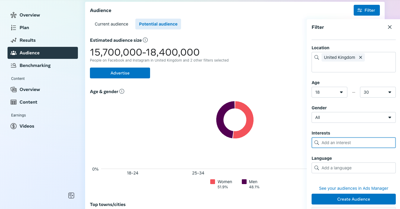This screenshot has width=400, height=209.
Task: Open your audiences in Ads Manager
Action: pos(353,188)
